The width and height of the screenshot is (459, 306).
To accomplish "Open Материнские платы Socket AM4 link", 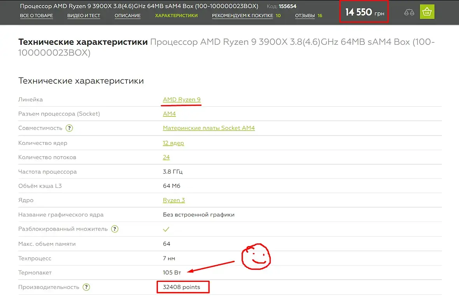I will pyautogui.click(x=209, y=128).
